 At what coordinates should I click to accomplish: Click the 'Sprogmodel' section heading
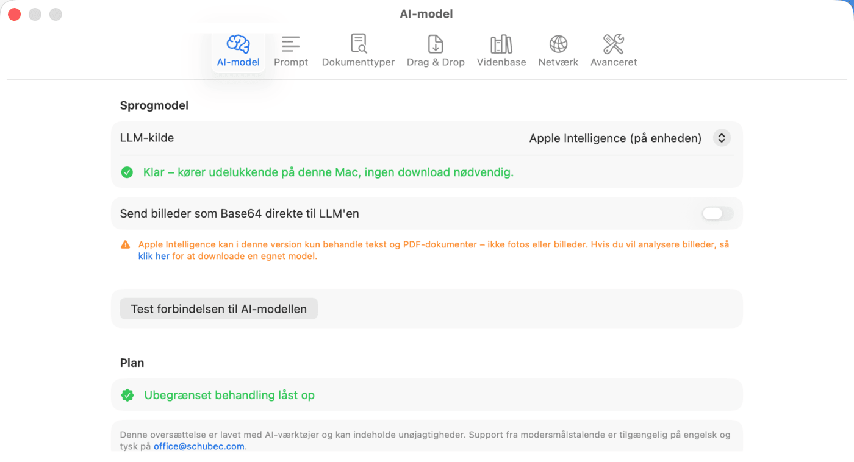click(154, 105)
